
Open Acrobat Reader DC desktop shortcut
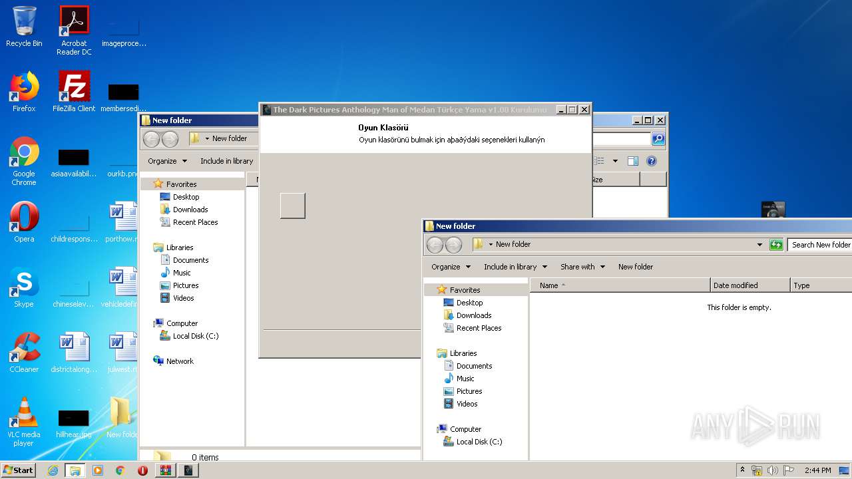tap(74, 31)
